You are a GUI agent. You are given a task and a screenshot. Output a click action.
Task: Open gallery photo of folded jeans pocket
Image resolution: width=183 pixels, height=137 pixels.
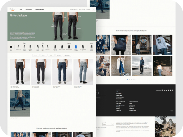click(121, 45)
